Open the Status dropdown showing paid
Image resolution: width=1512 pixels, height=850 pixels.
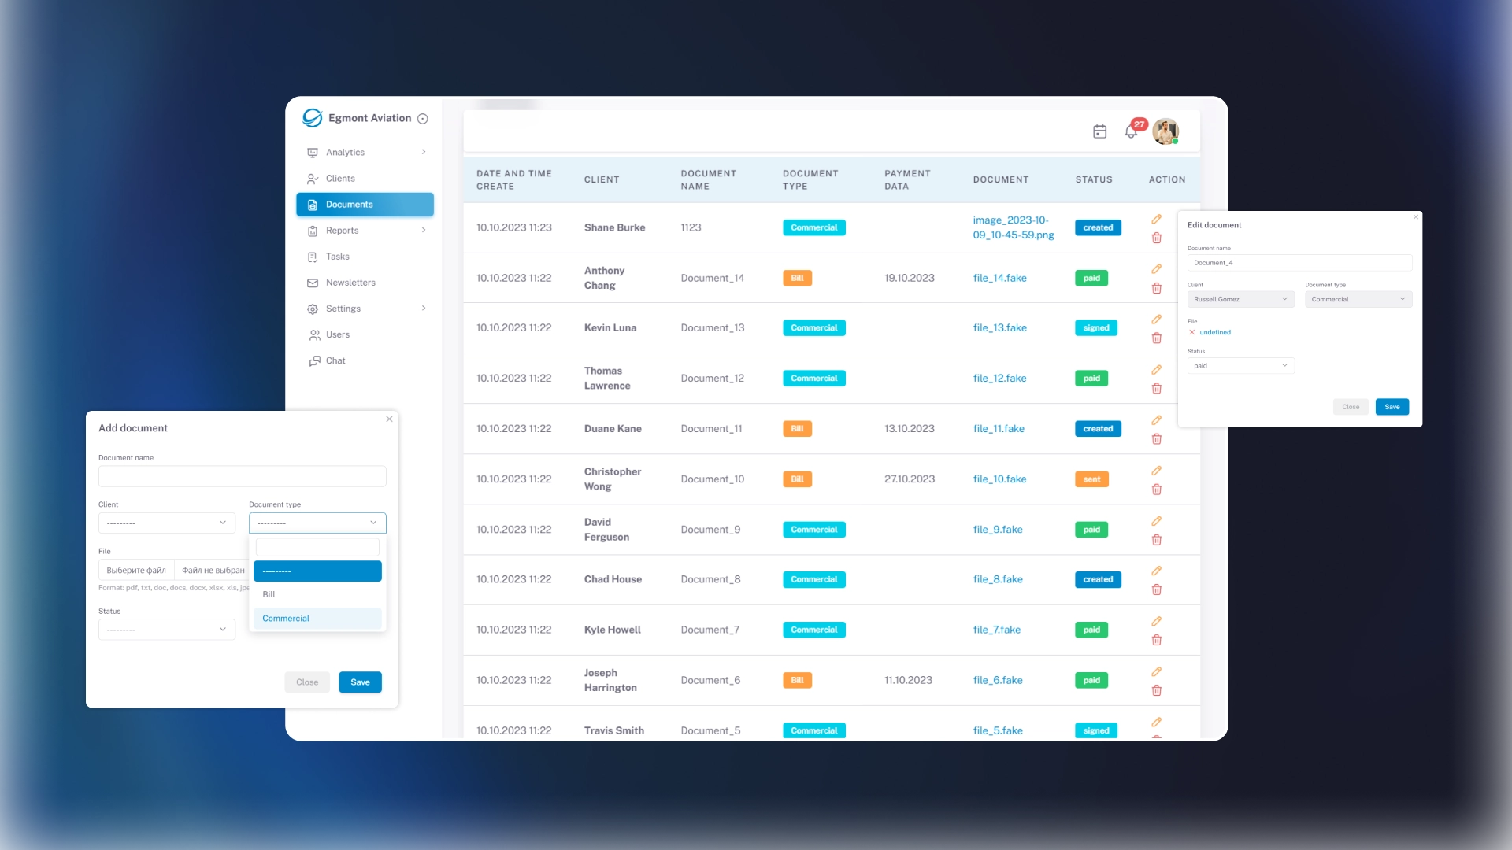click(1240, 365)
